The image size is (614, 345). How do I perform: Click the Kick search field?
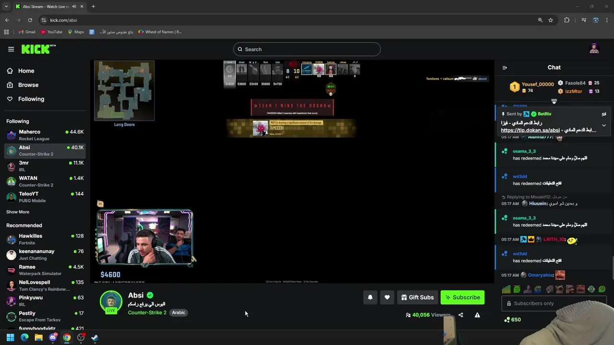[x=307, y=49]
